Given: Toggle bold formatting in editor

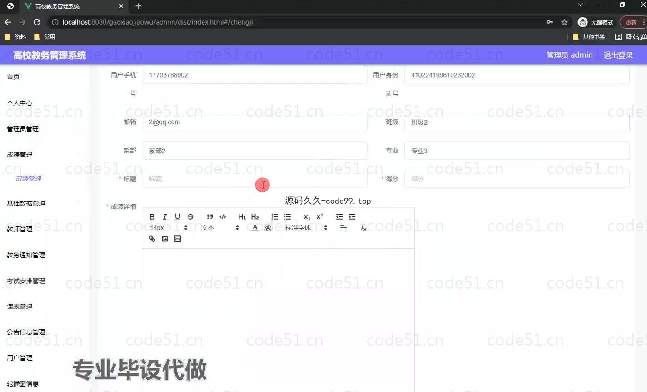Looking at the screenshot, I should pyautogui.click(x=152, y=217).
